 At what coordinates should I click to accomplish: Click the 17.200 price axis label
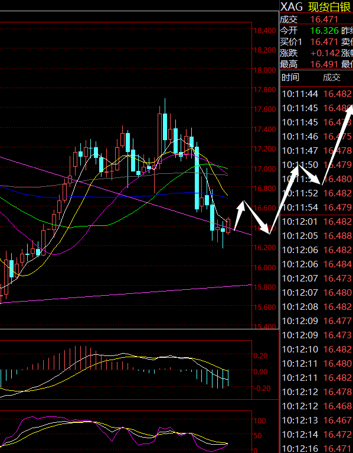[x=264, y=149]
